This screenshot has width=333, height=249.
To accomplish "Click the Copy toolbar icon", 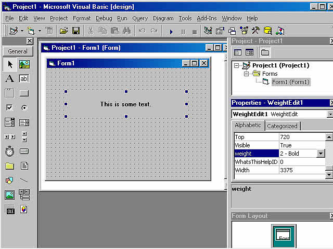I will [103, 31].
